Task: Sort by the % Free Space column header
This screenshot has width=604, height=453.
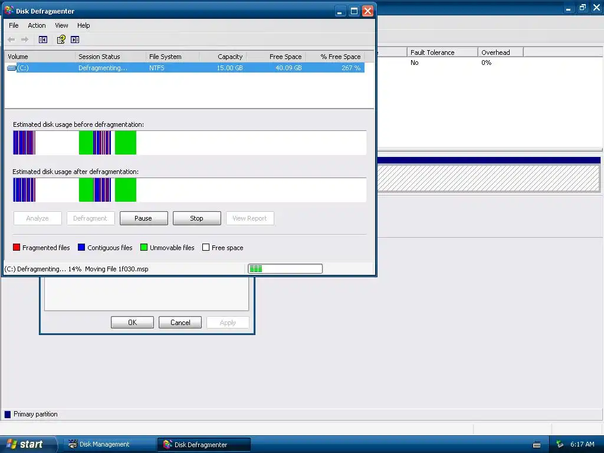Action: coord(335,57)
